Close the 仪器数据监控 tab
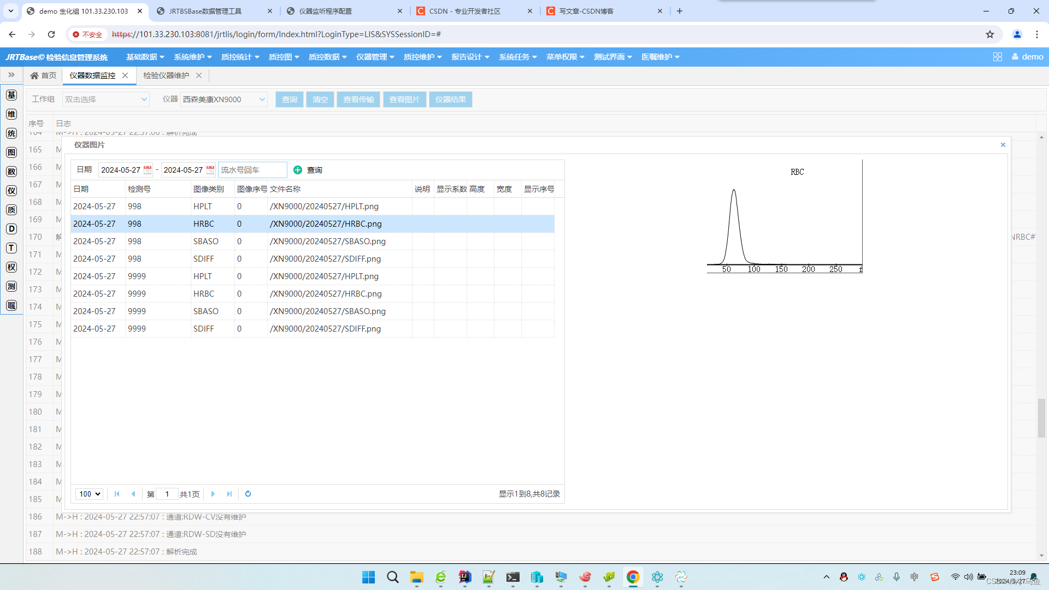 click(x=125, y=75)
